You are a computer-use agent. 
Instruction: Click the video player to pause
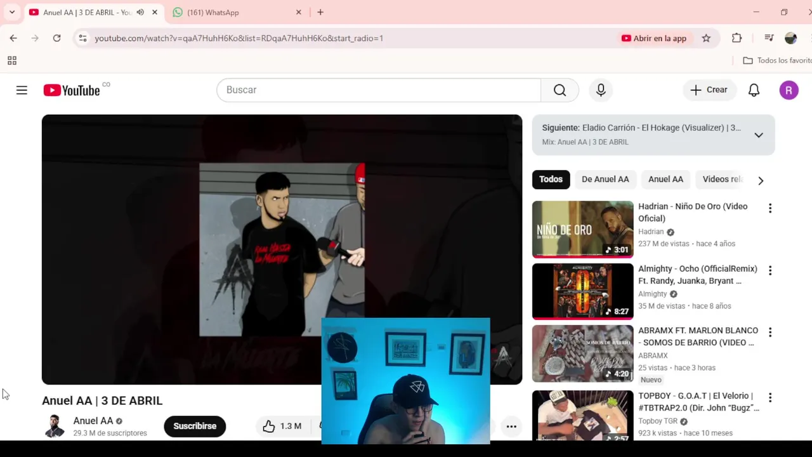click(282, 249)
